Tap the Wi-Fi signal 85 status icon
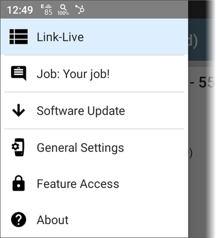The image size is (216, 238). tap(47, 10)
